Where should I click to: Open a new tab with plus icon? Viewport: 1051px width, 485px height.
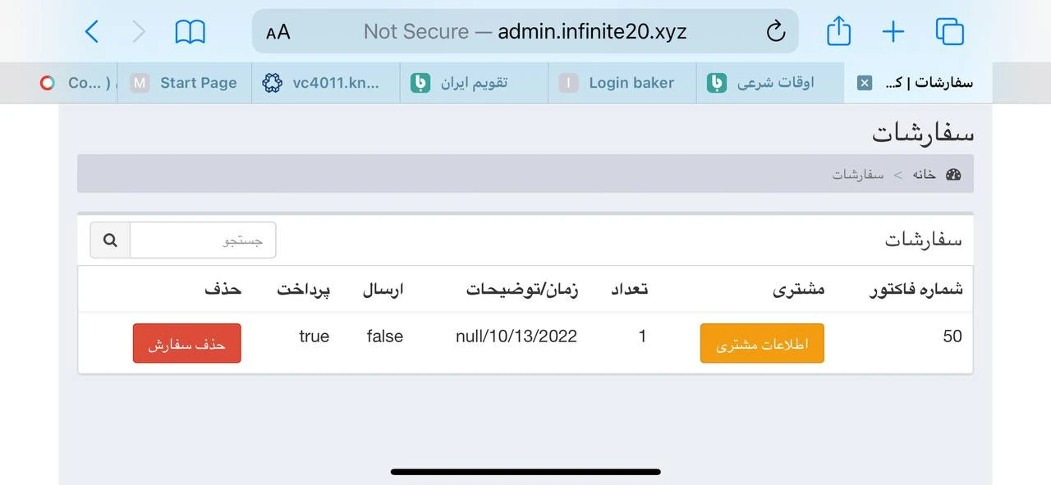coord(893,32)
